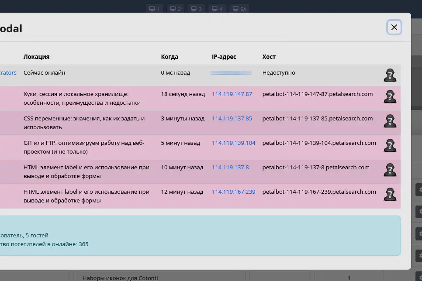
Task: Switch to monitor tab 1
Action: tap(155, 9)
